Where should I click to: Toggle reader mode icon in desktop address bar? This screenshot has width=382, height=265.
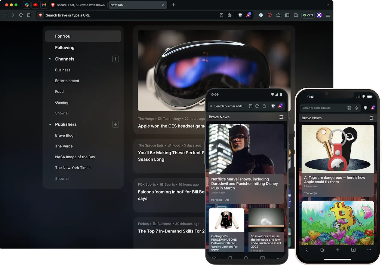(221, 15)
